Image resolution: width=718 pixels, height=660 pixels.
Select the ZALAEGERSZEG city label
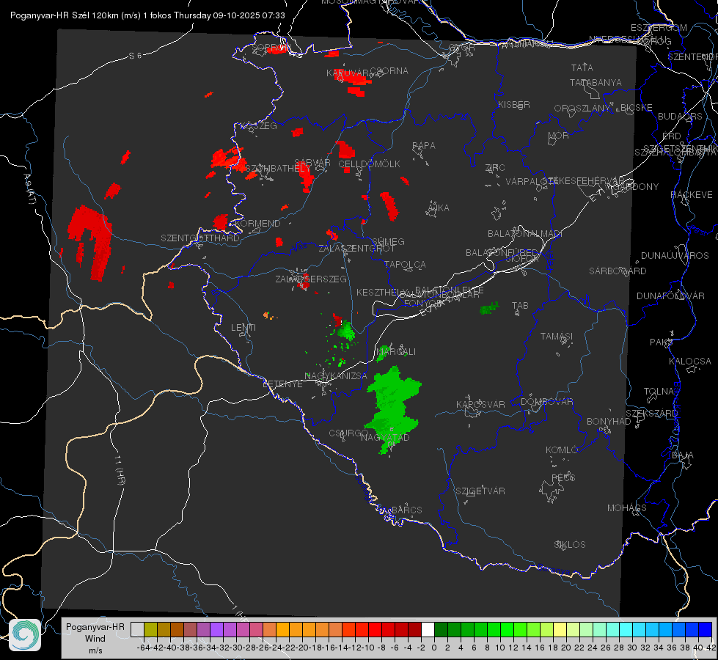[310, 279]
